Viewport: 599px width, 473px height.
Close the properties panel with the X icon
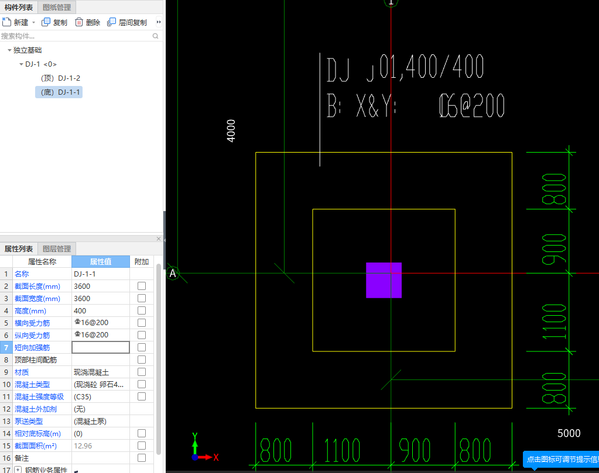pyautogui.click(x=159, y=239)
